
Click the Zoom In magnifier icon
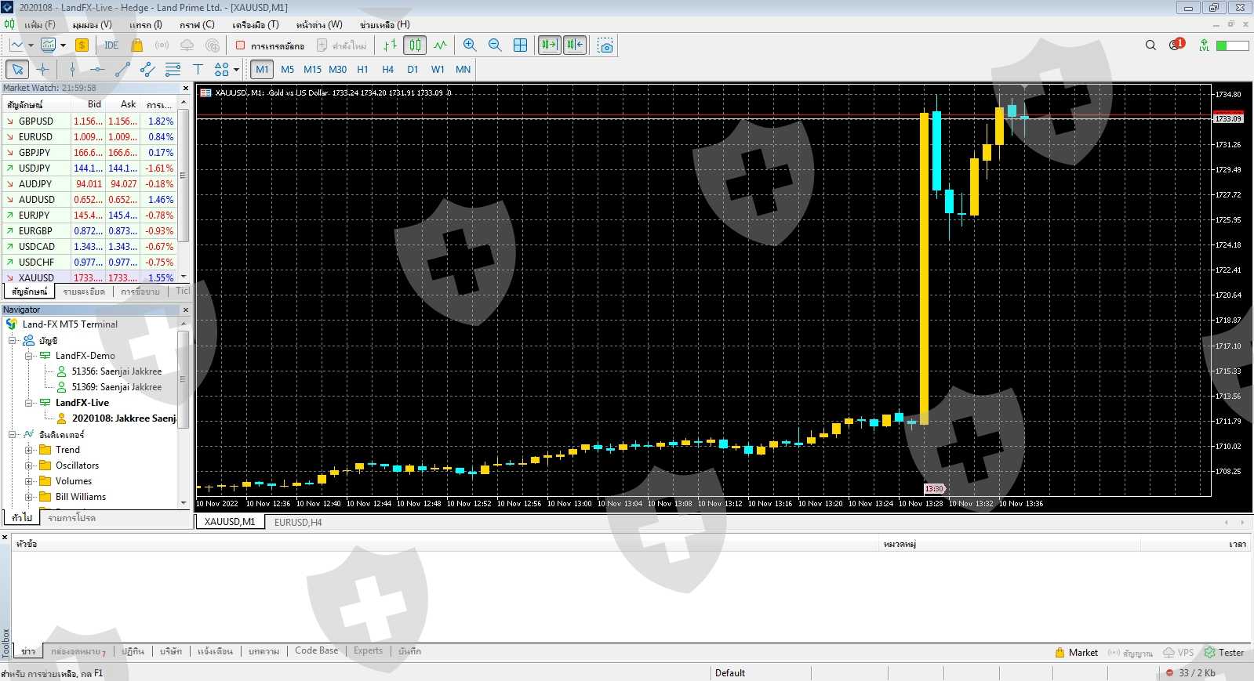pos(470,45)
